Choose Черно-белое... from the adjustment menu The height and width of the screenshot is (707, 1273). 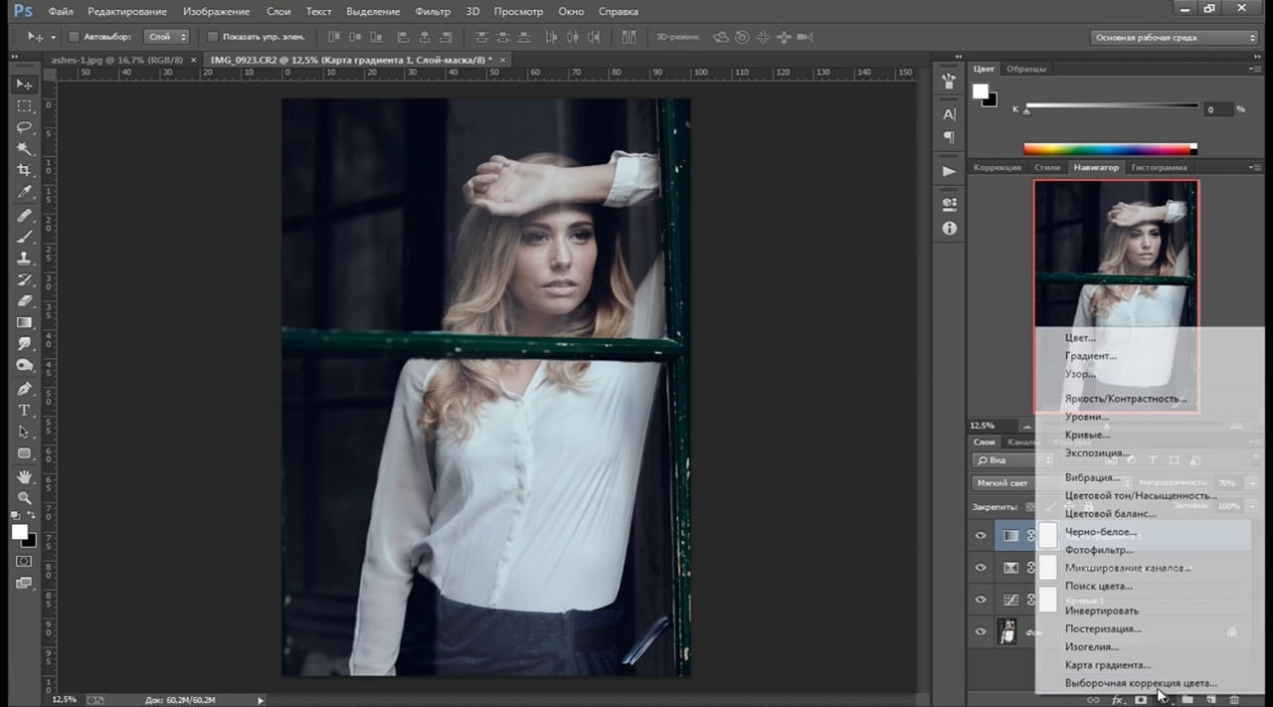1101,532
